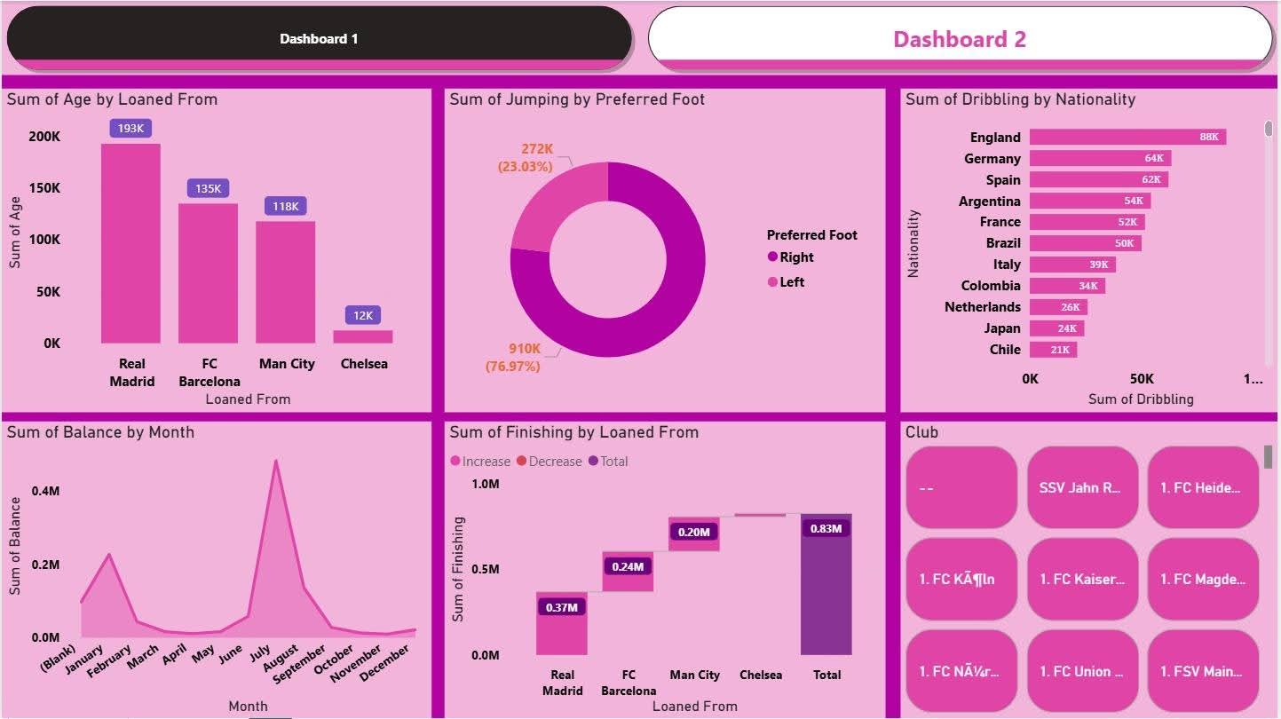Select the Total legend dot

[593, 462]
